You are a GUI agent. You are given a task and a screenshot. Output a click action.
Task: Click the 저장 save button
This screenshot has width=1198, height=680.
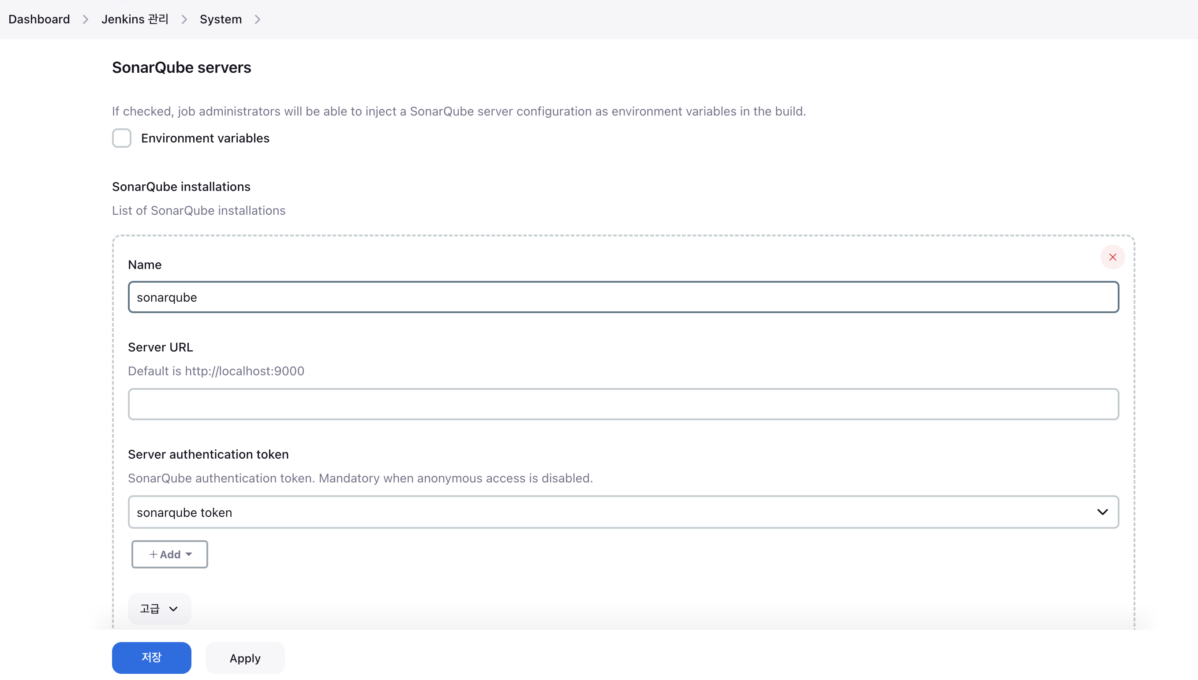[x=151, y=658]
